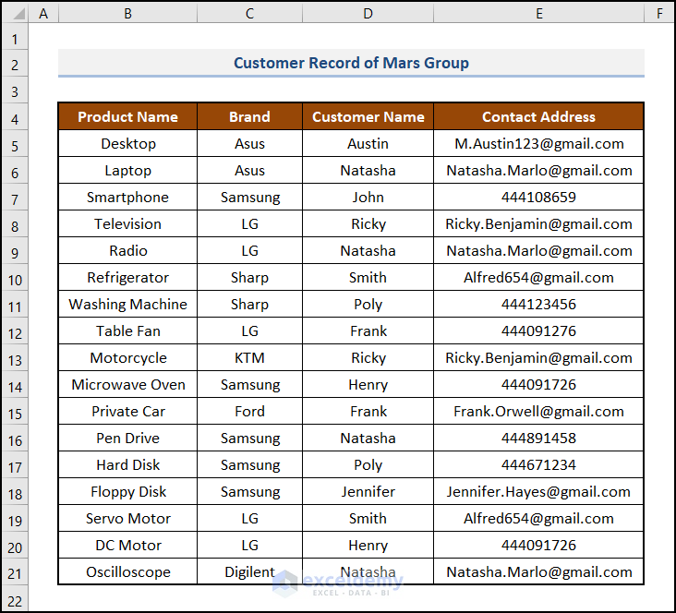Click the Customer Name header cell
Image resolution: width=676 pixels, height=613 pixels.
368,117
